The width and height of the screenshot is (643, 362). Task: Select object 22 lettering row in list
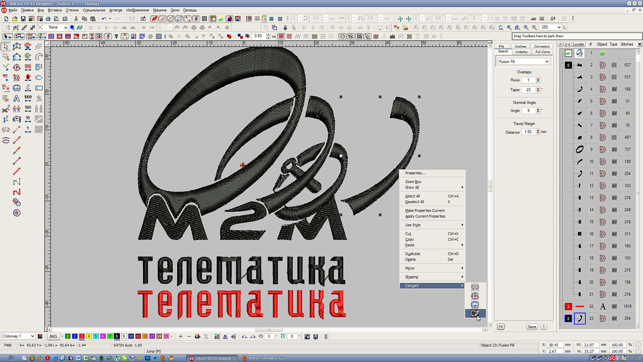[x=600, y=306]
